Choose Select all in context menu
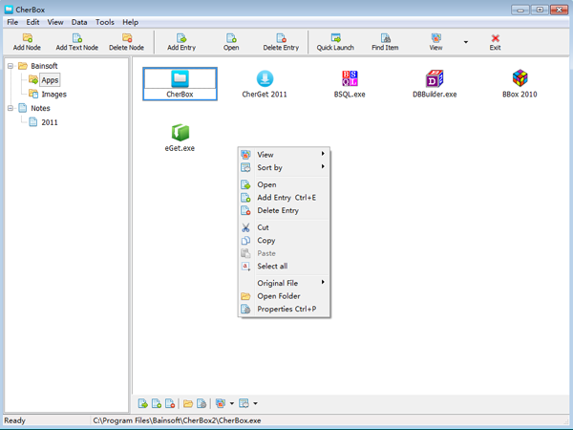 pos(284,267)
